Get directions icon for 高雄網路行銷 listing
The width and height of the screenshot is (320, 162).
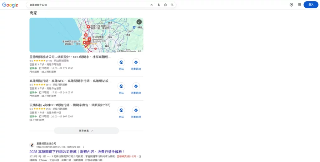[136, 86]
